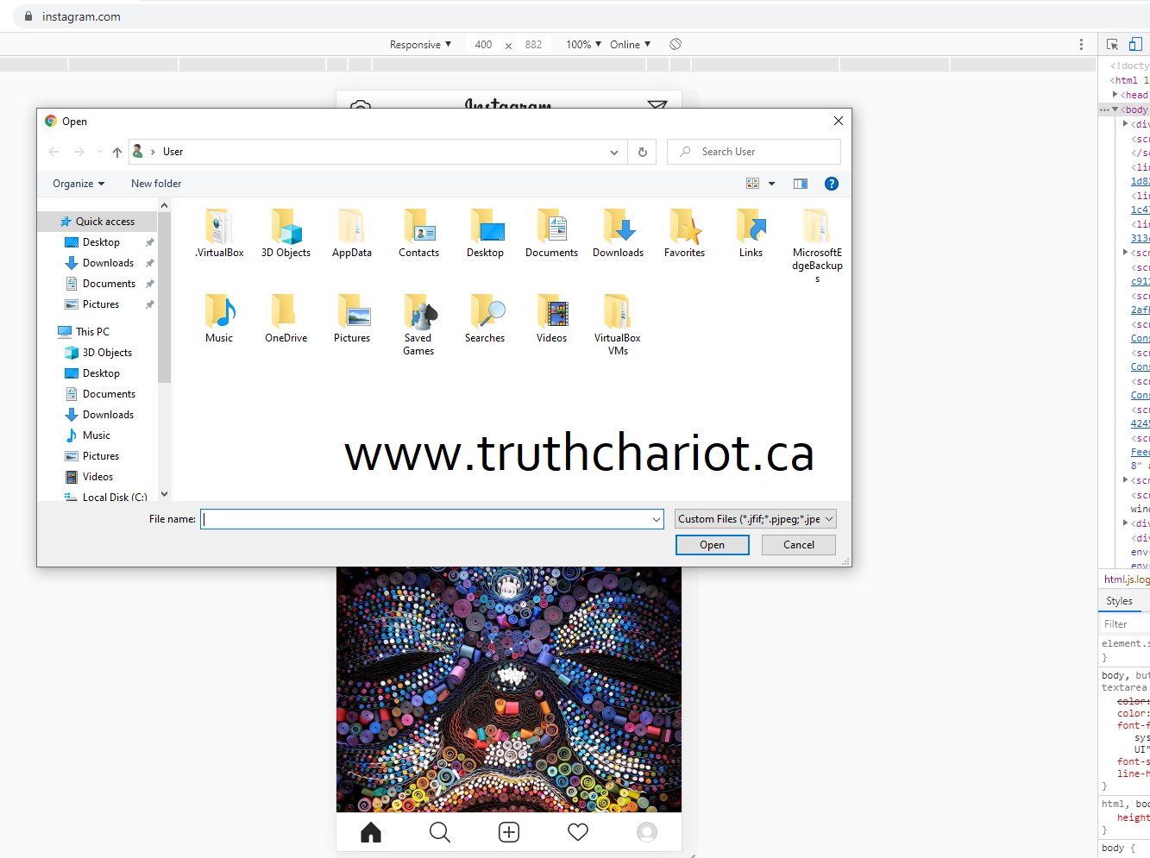1150x858 pixels.
Task: Click the Instagram search magnifier icon
Action: (x=440, y=832)
